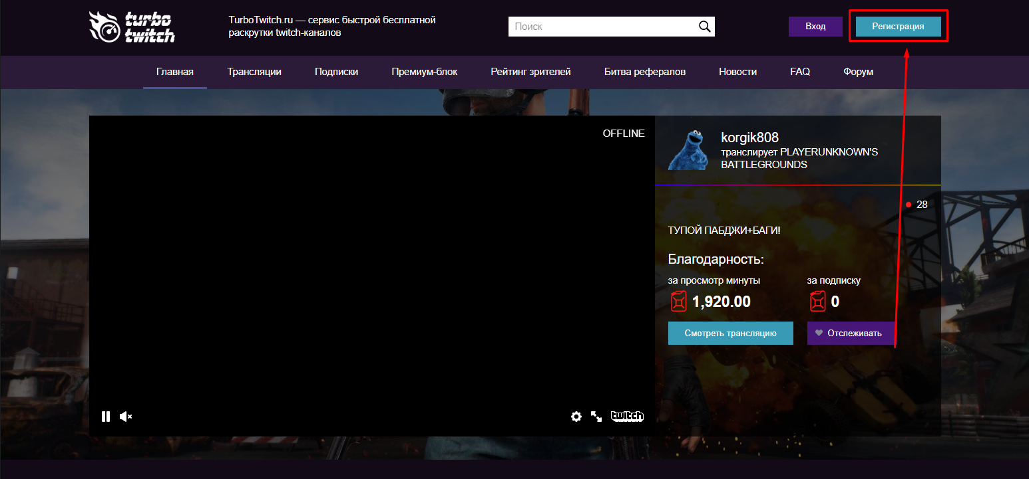Viewport: 1029px width, 479px height.
Task: Click the subscription reward value 0
Action: (835, 302)
